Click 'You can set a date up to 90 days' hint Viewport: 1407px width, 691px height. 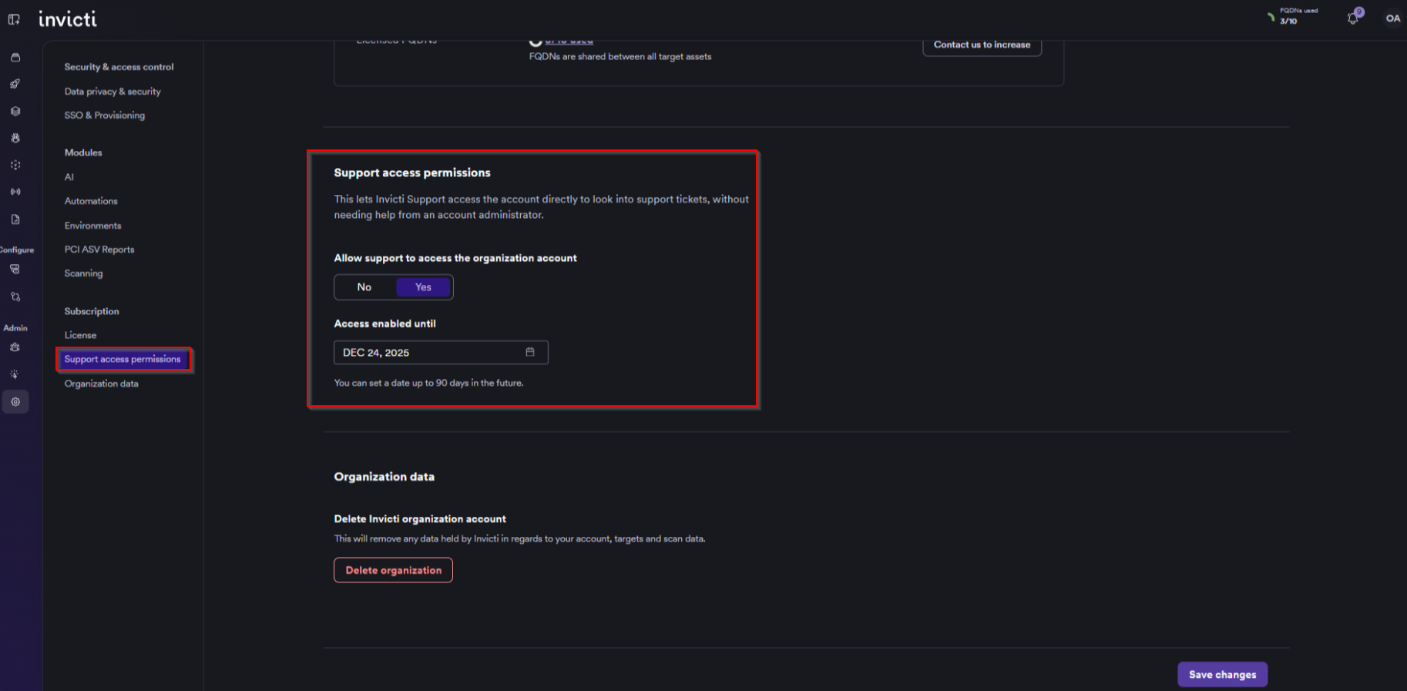[428, 383]
